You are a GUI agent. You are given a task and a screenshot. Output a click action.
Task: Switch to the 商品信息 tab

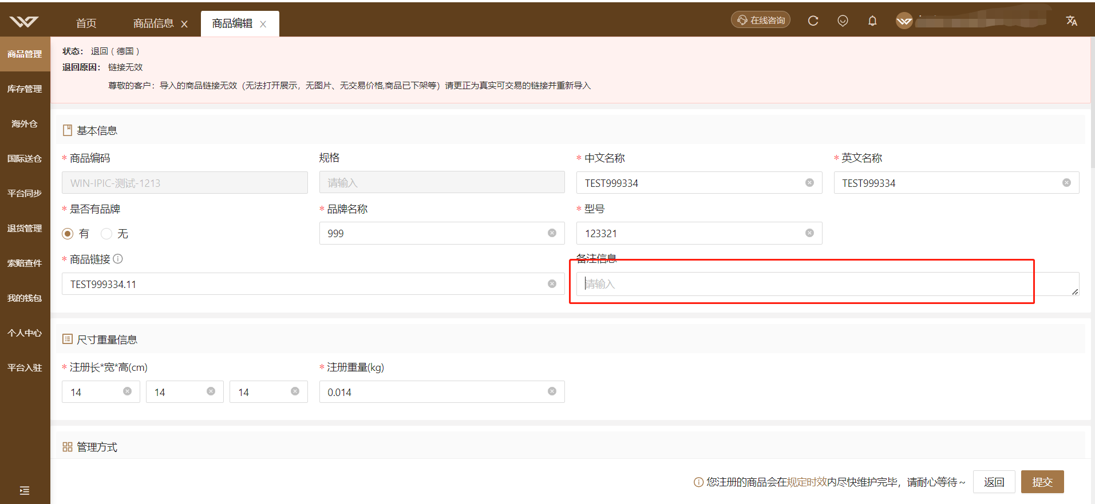pyautogui.click(x=153, y=23)
